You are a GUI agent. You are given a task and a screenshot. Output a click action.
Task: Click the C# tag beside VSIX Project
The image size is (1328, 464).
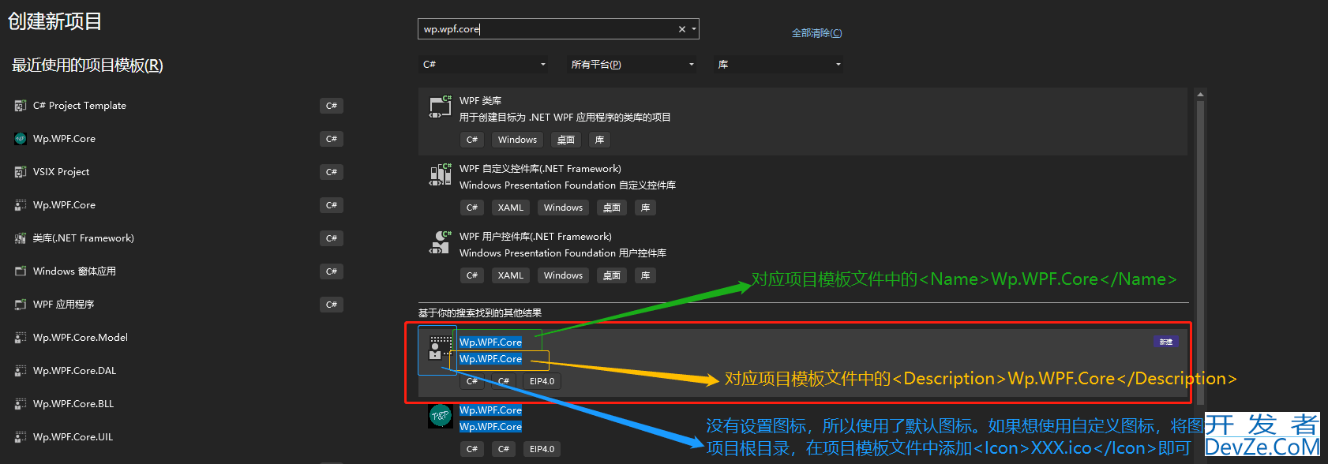[332, 172]
